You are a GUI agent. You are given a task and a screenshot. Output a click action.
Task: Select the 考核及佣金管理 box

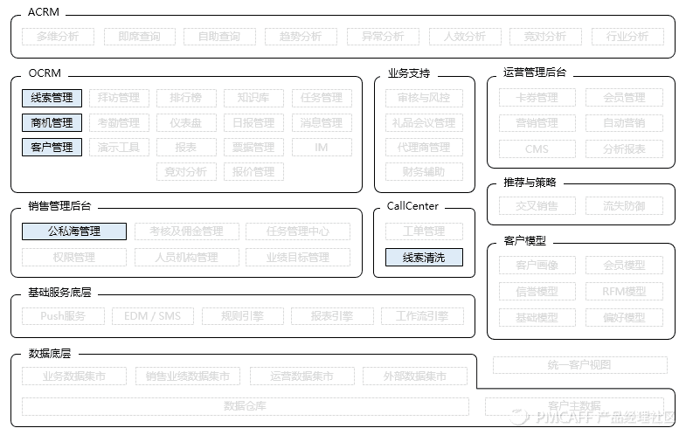(187, 231)
